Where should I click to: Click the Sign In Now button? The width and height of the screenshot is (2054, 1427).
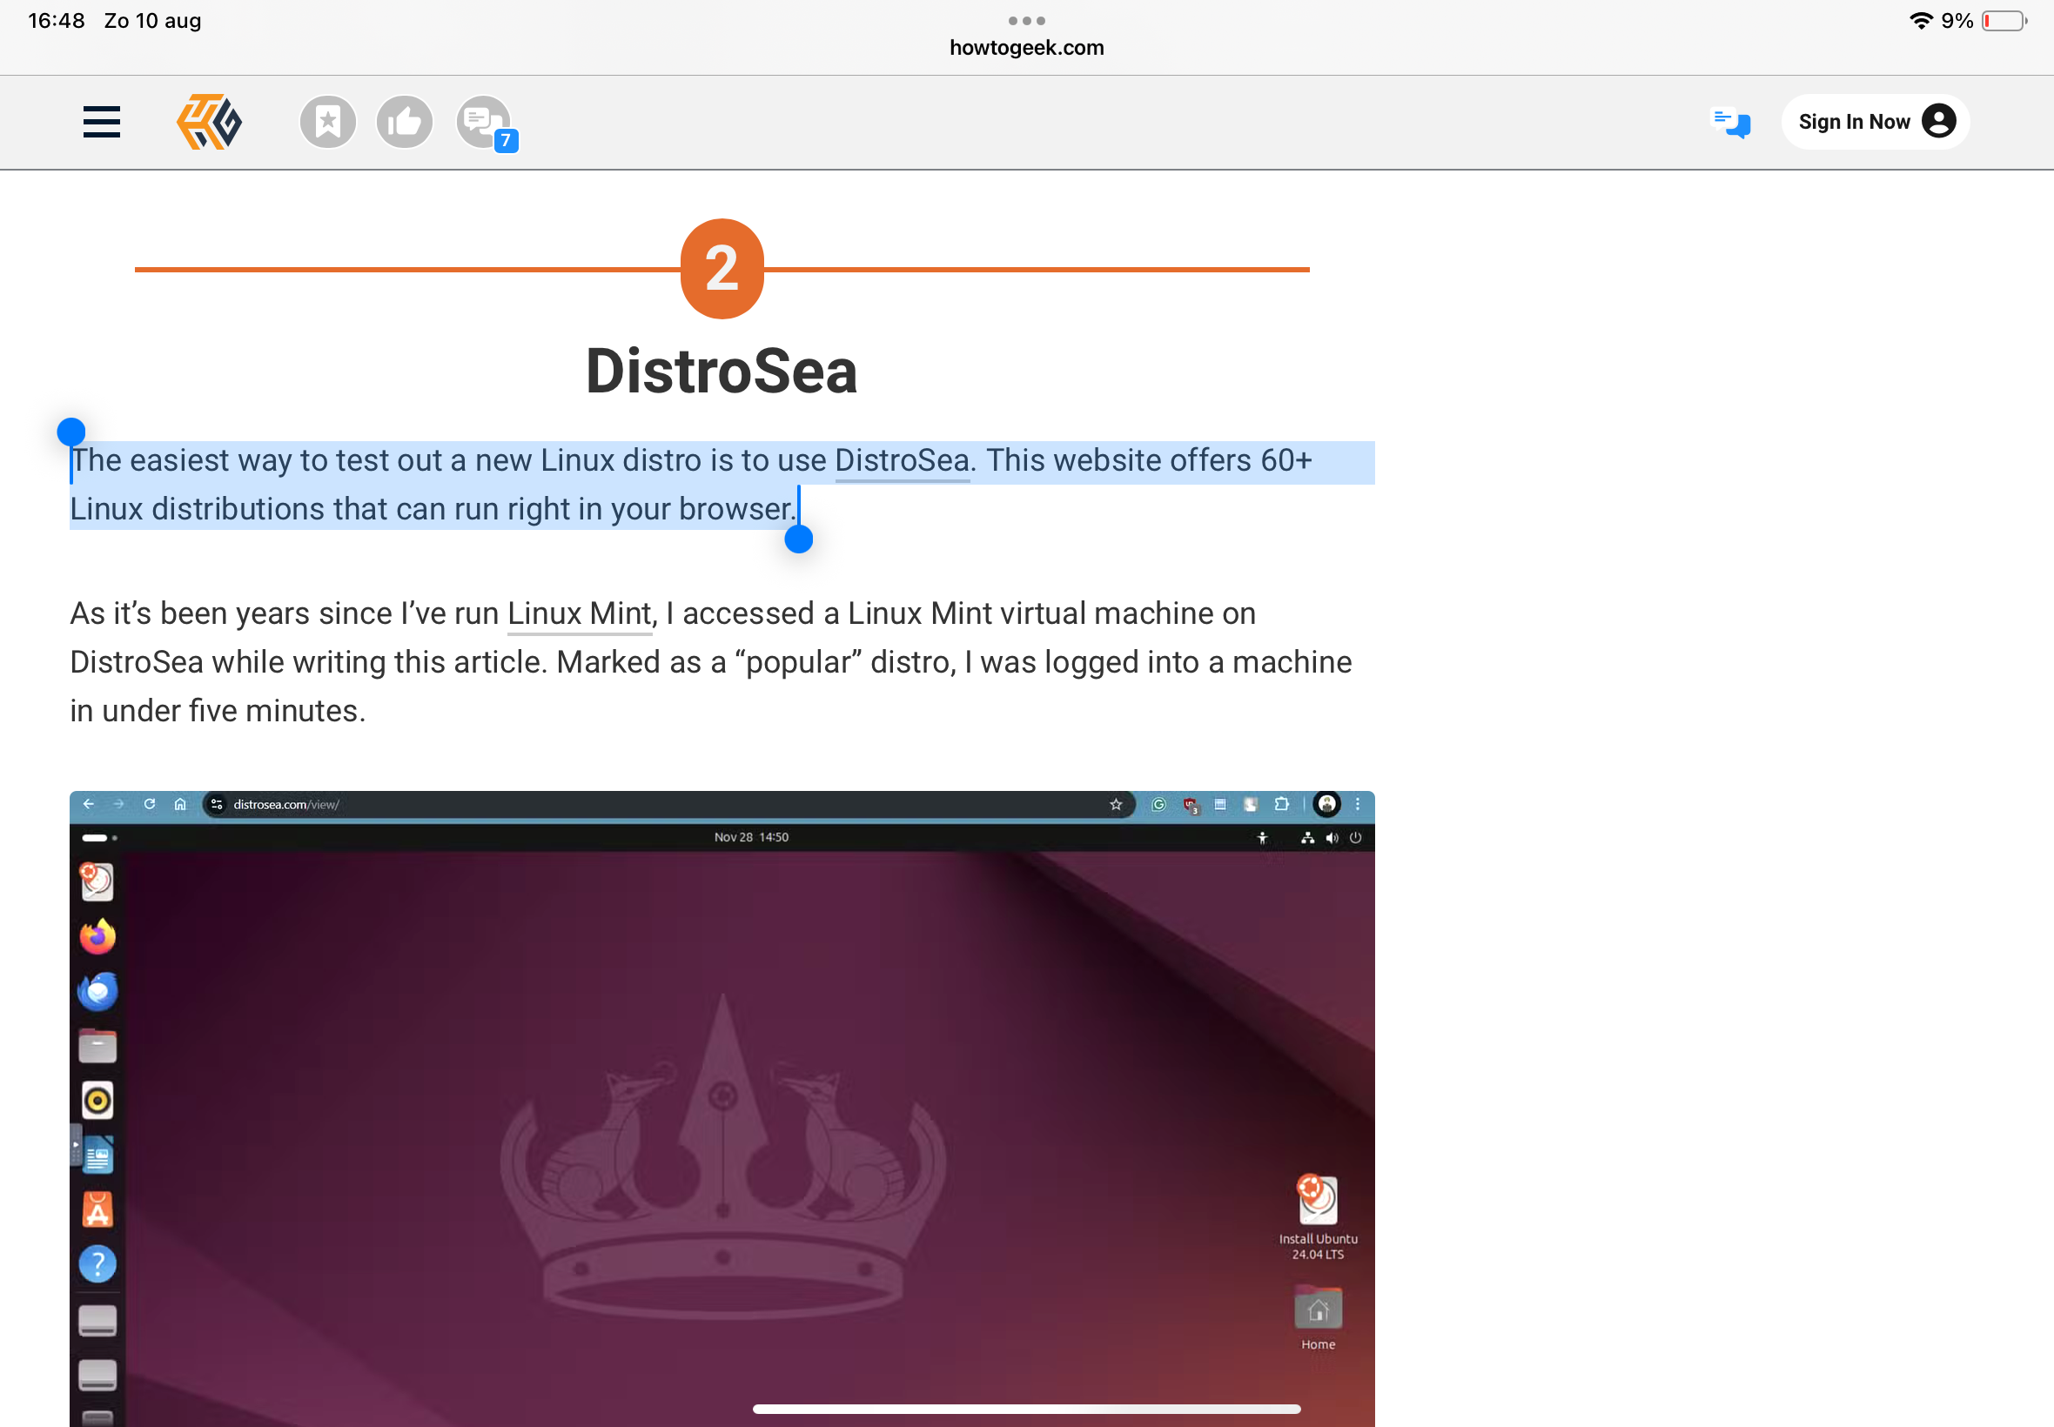coord(1854,122)
